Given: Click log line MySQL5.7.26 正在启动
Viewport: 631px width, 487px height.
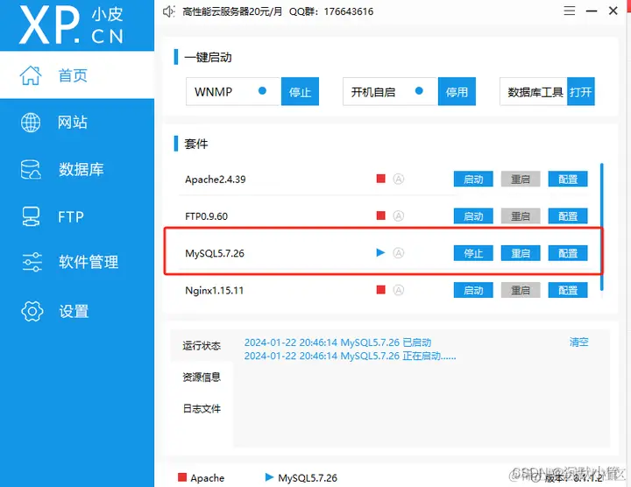Looking at the screenshot, I should [x=350, y=356].
